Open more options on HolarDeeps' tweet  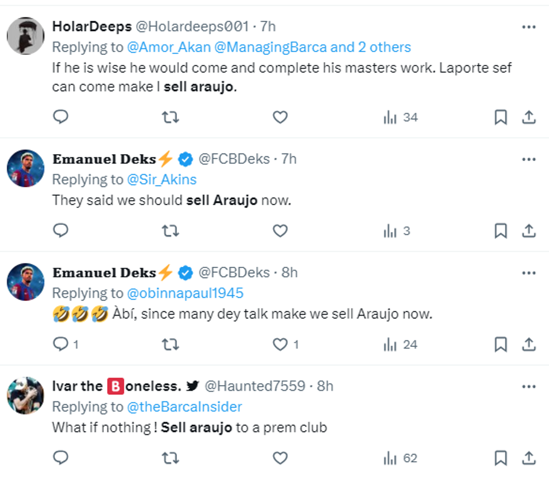click(528, 26)
